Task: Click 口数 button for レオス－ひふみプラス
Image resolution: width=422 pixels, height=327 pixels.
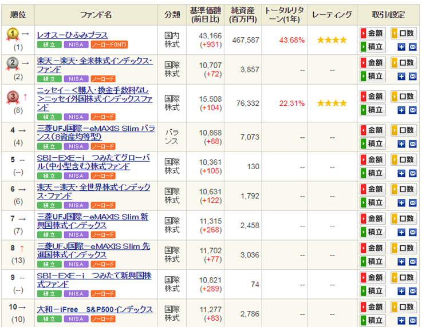Action: coord(404,33)
